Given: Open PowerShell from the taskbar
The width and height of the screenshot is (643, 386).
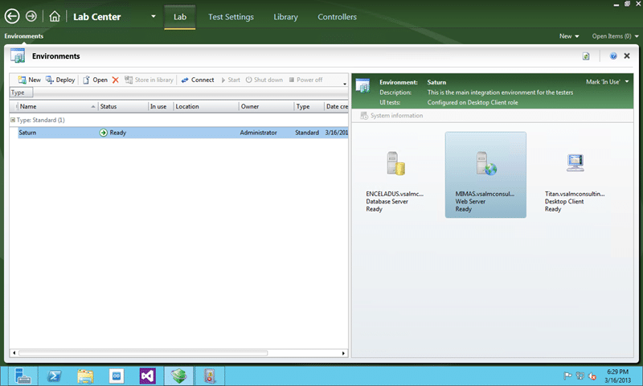Looking at the screenshot, I should [54, 376].
